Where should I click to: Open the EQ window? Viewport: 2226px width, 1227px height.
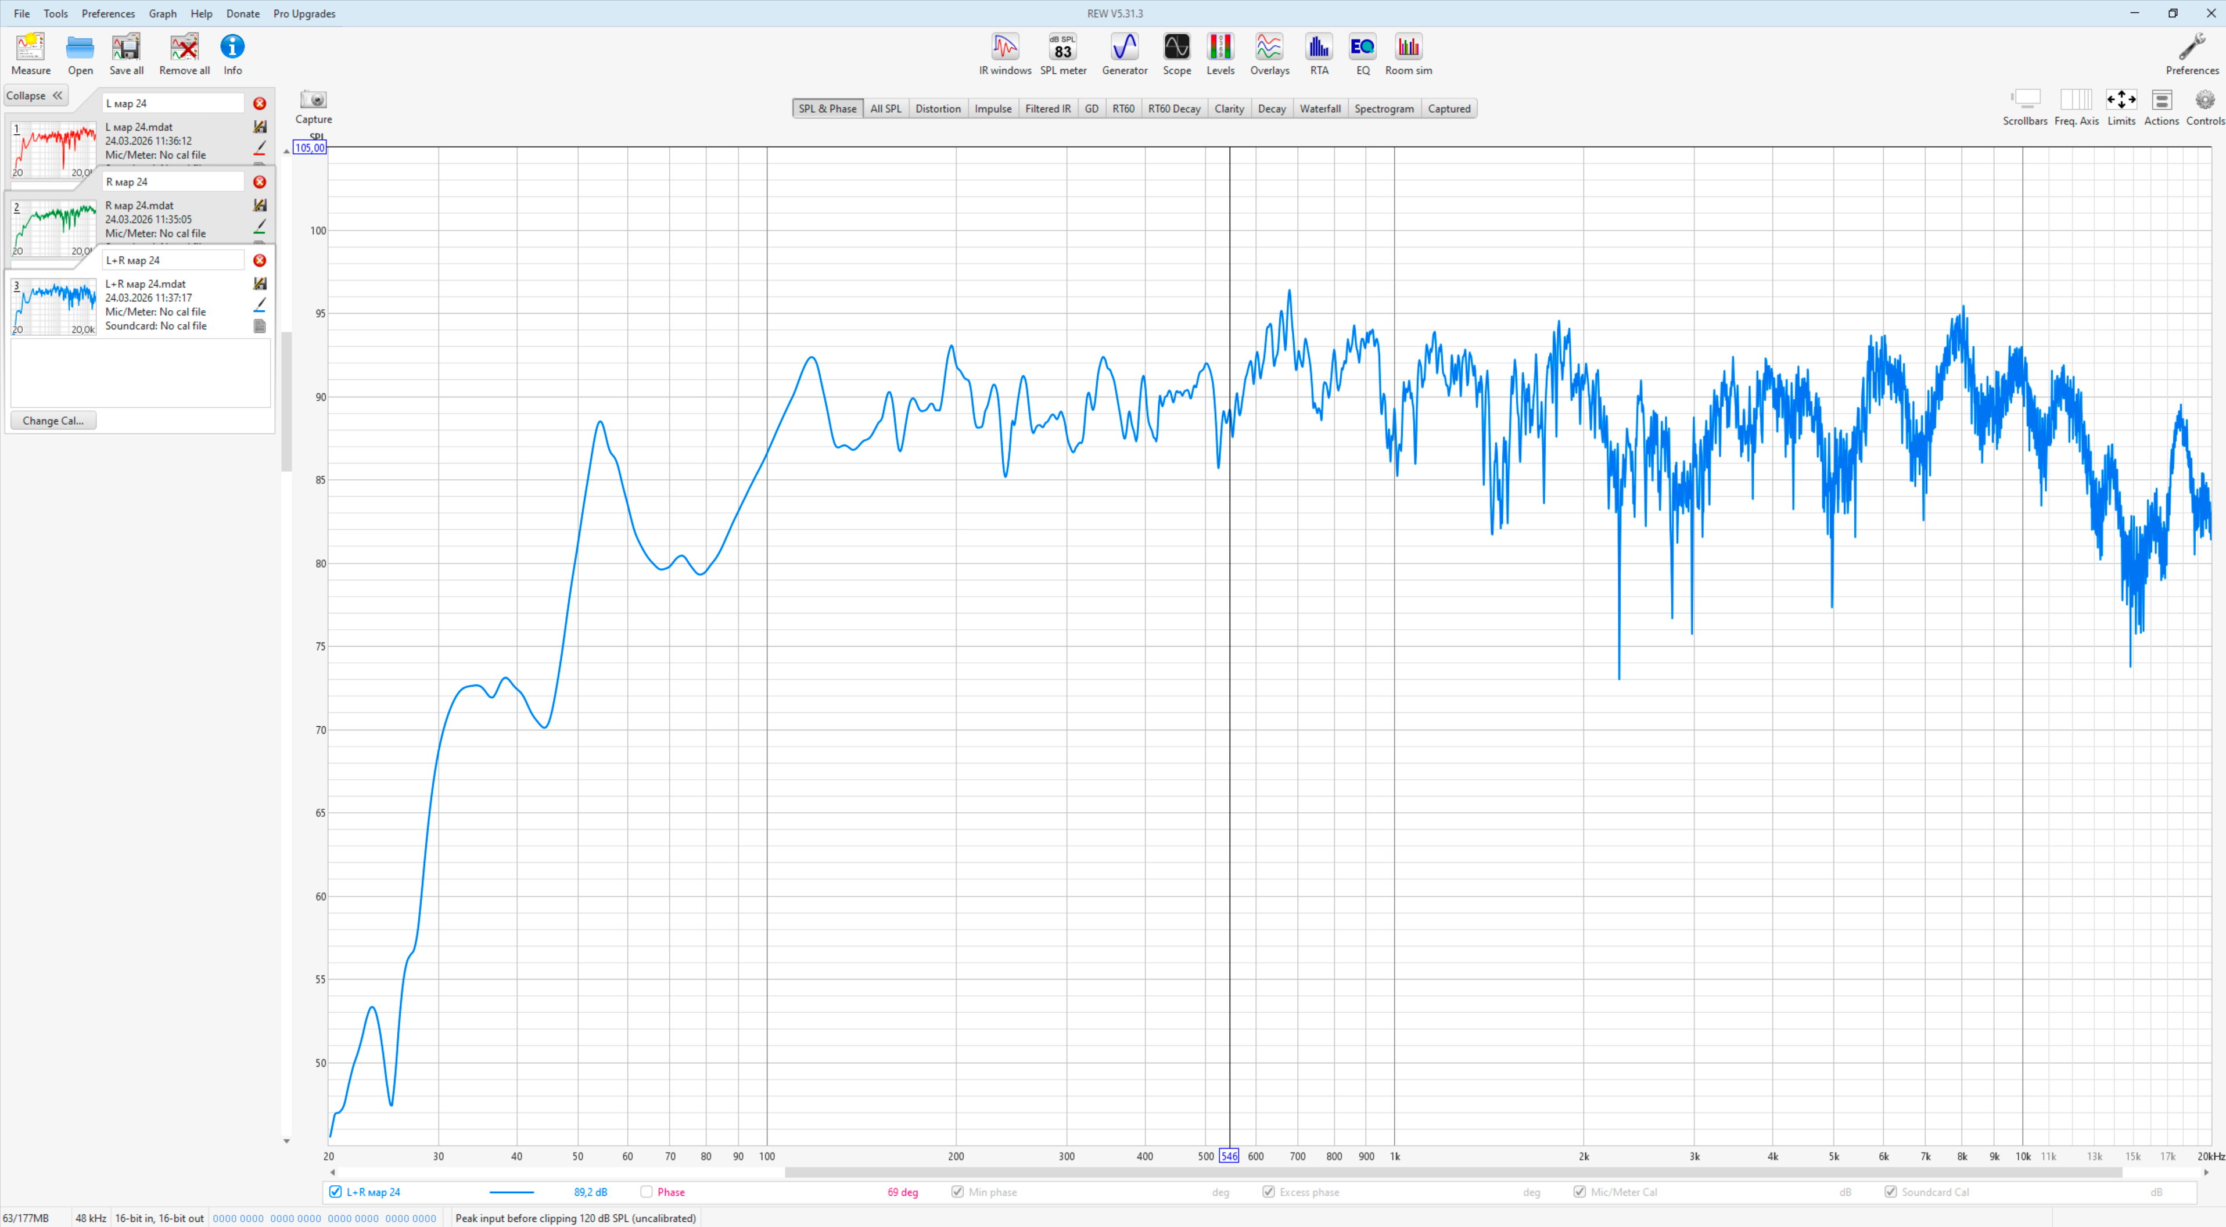point(1362,53)
